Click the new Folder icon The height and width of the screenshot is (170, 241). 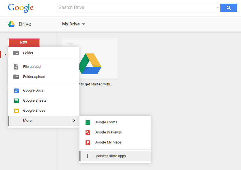pos(16,53)
